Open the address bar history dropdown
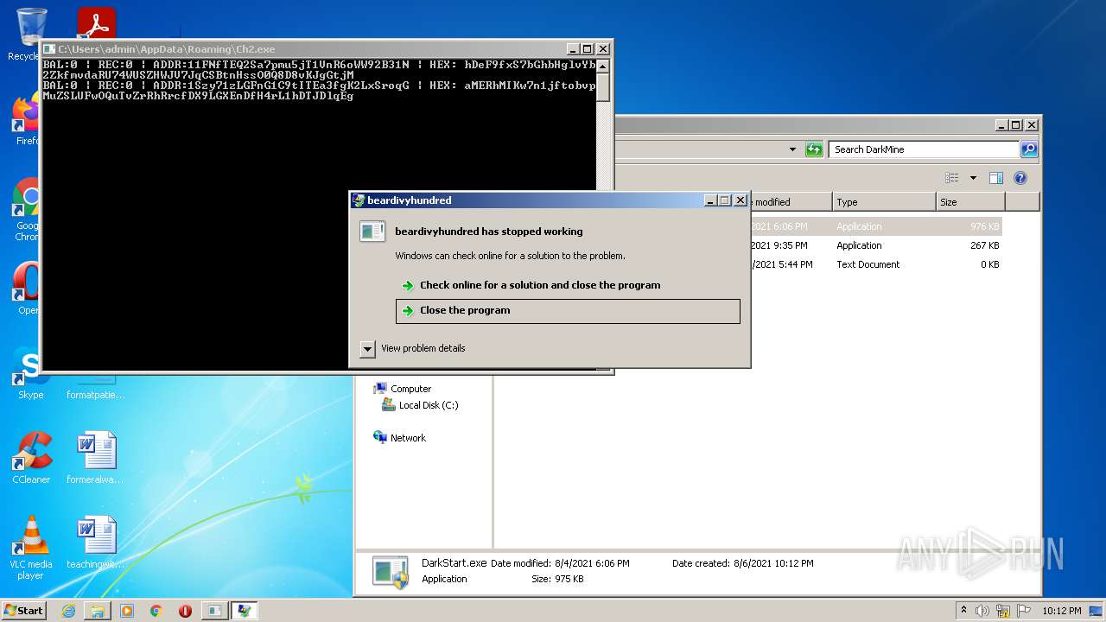The image size is (1106, 622). pyautogui.click(x=792, y=149)
